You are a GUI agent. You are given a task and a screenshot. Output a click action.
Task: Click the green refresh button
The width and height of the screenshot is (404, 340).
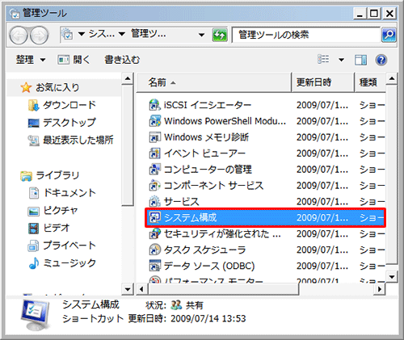coord(220,35)
